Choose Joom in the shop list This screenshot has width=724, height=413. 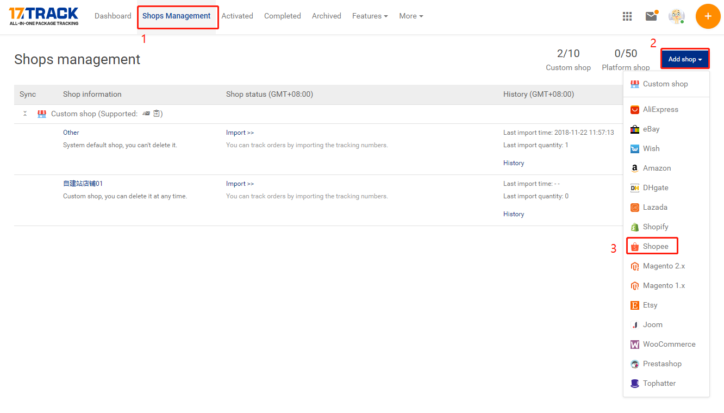[666, 325]
